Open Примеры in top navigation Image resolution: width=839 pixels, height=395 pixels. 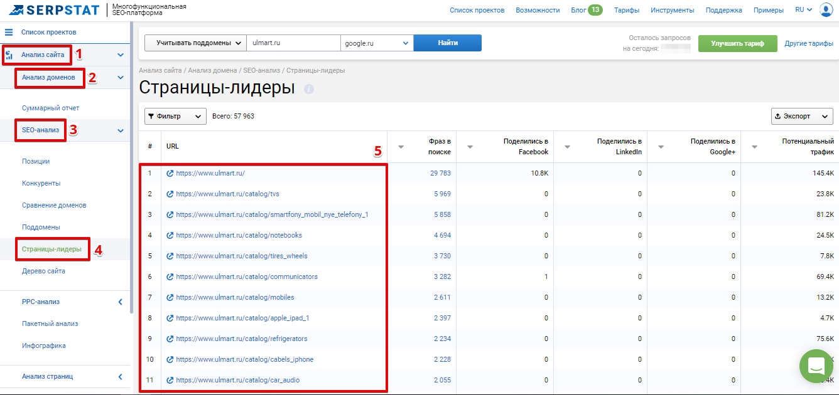click(x=769, y=10)
